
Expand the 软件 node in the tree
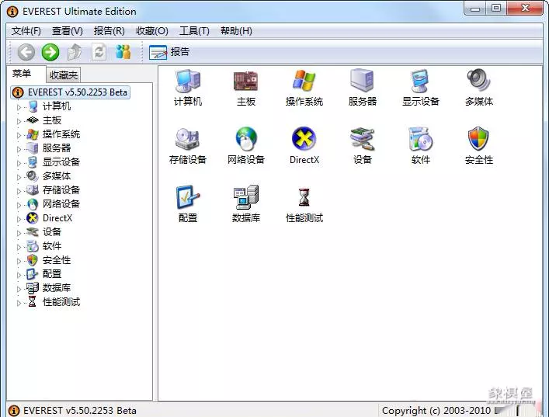[19, 247]
